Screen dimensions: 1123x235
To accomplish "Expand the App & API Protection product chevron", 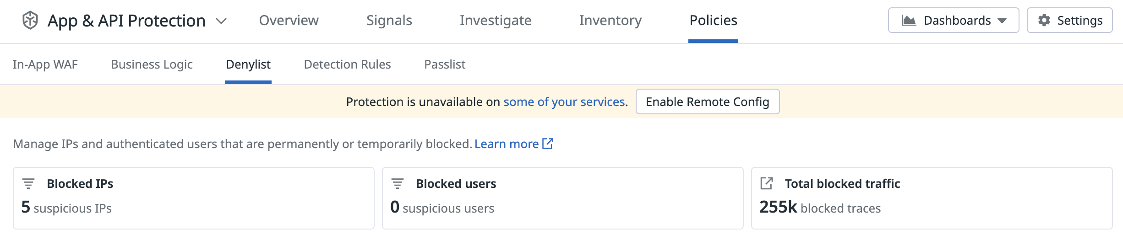I will click(221, 21).
